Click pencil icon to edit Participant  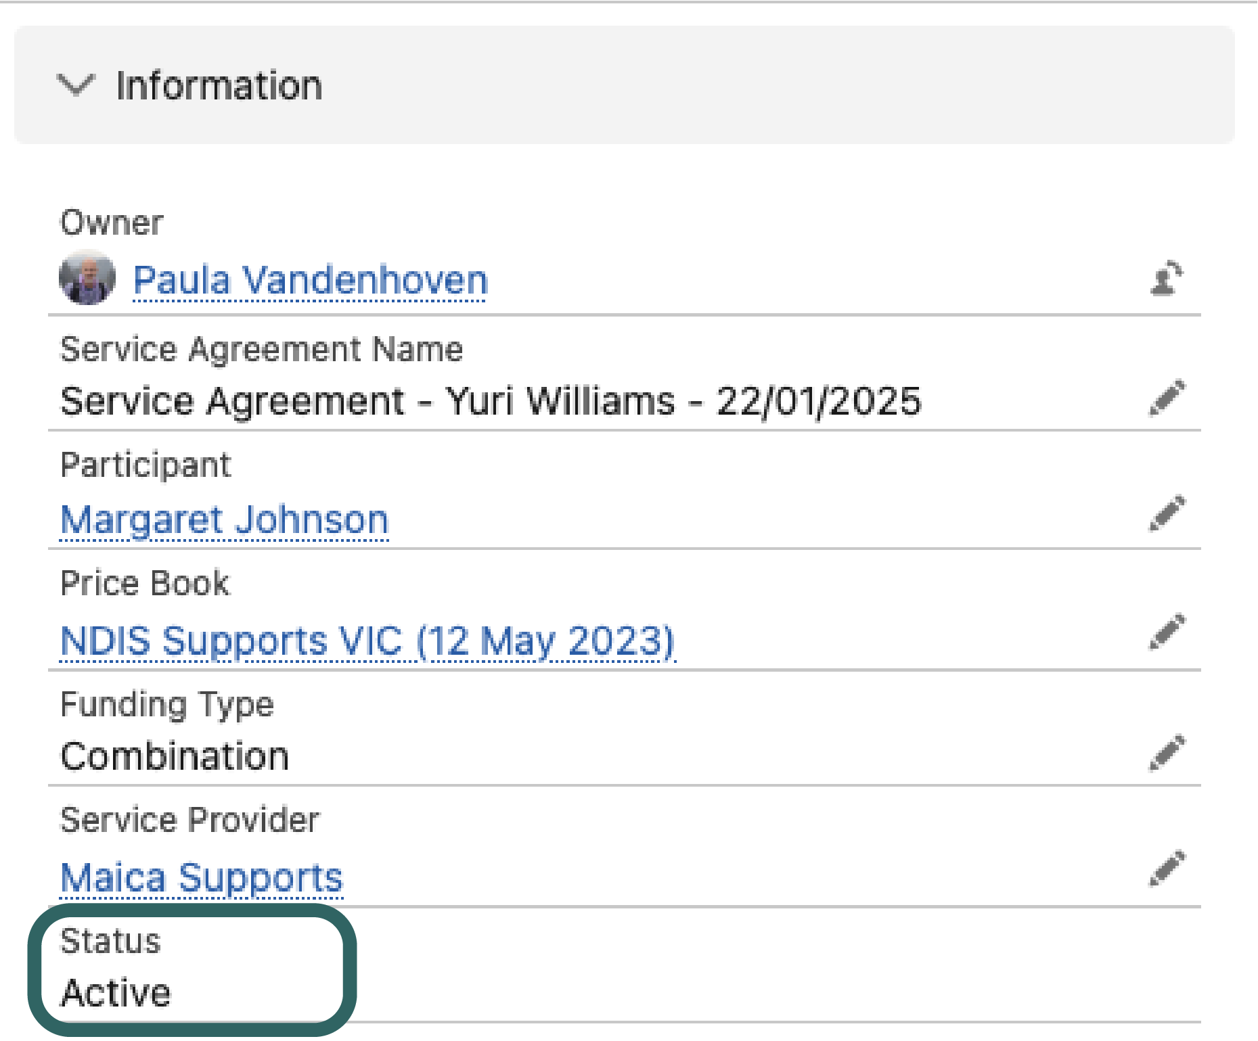tap(1167, 513)
